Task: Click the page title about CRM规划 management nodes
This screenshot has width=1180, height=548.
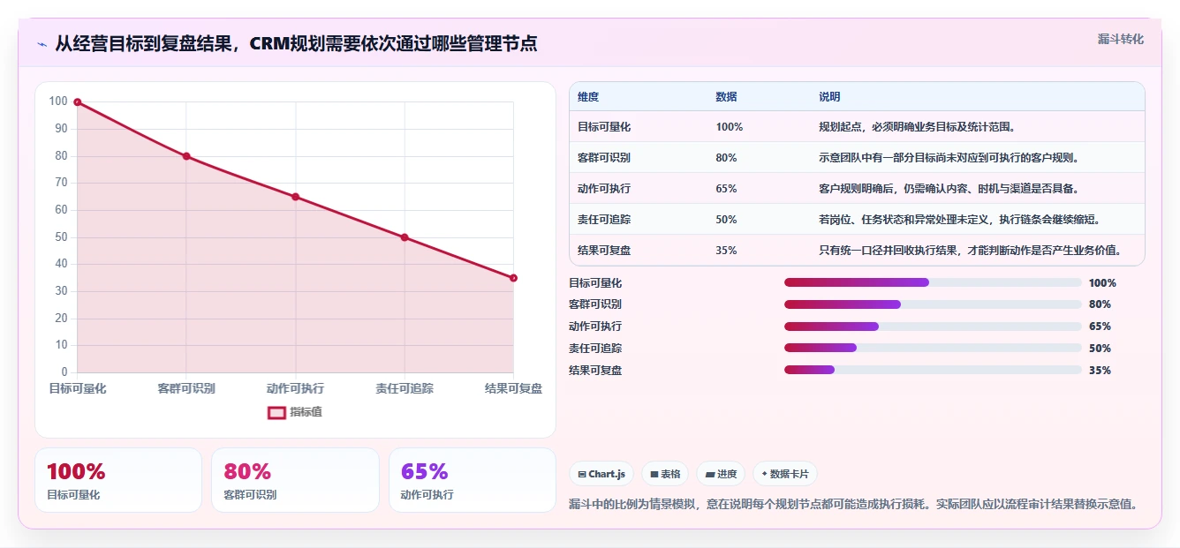Action: click(x=296, y=44)
